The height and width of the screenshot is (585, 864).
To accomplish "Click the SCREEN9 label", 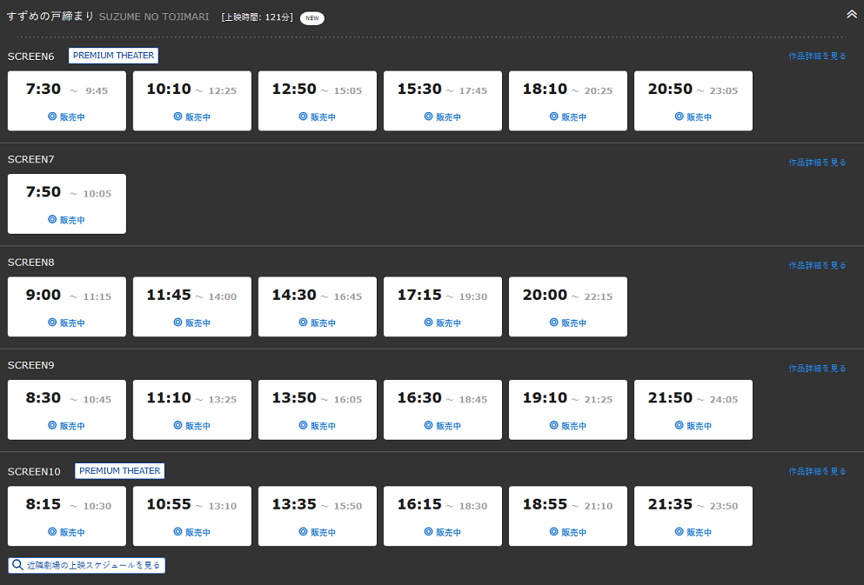I will (30, 365).
